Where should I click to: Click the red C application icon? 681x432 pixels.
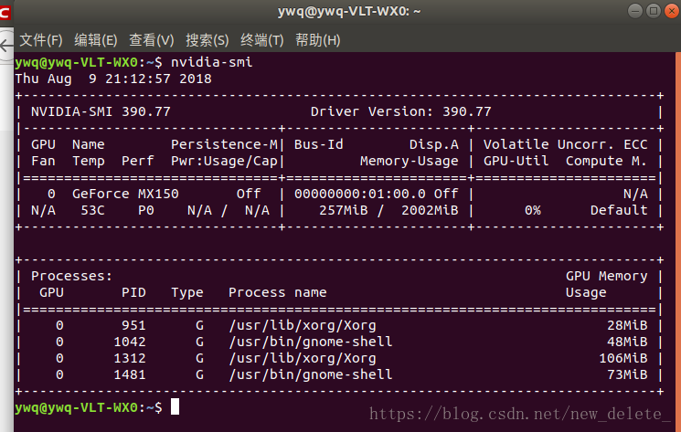pyautogui.click(x=5, y=12)
